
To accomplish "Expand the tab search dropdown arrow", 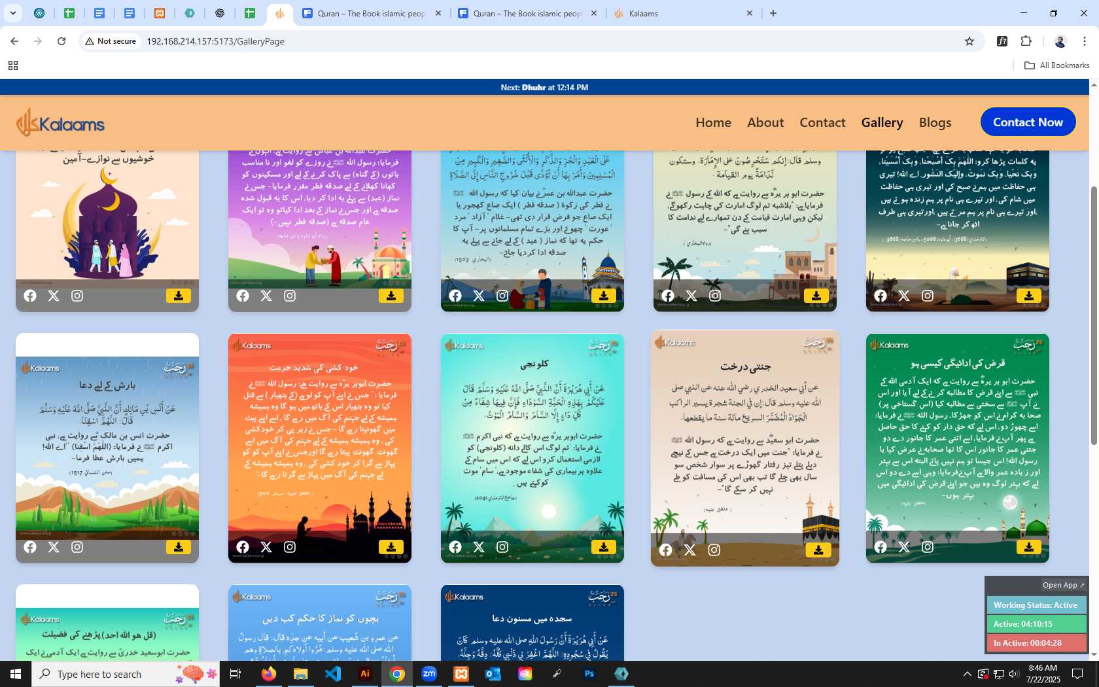I will [13, 13].
